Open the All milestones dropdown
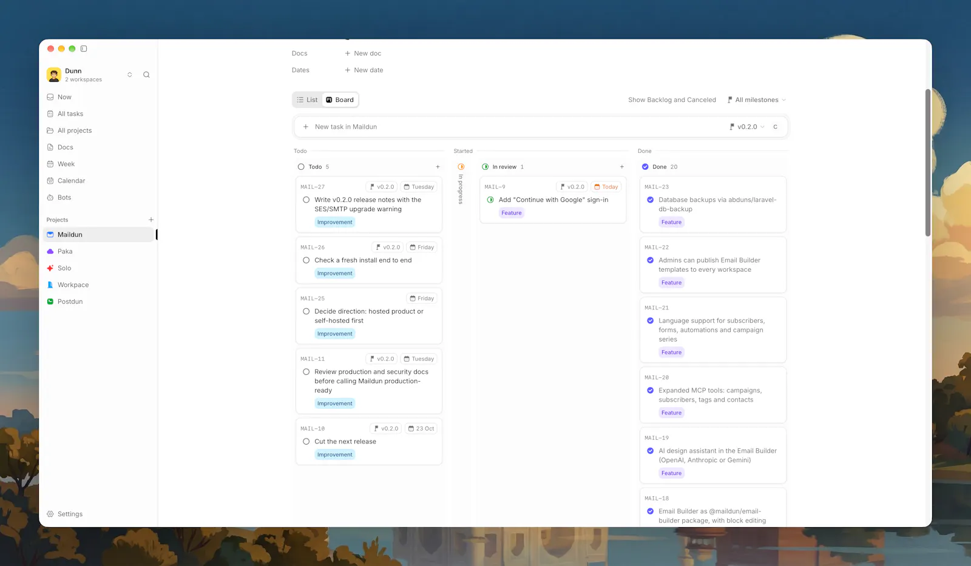Screen dimensions: 971x566 tap(757, 100)
